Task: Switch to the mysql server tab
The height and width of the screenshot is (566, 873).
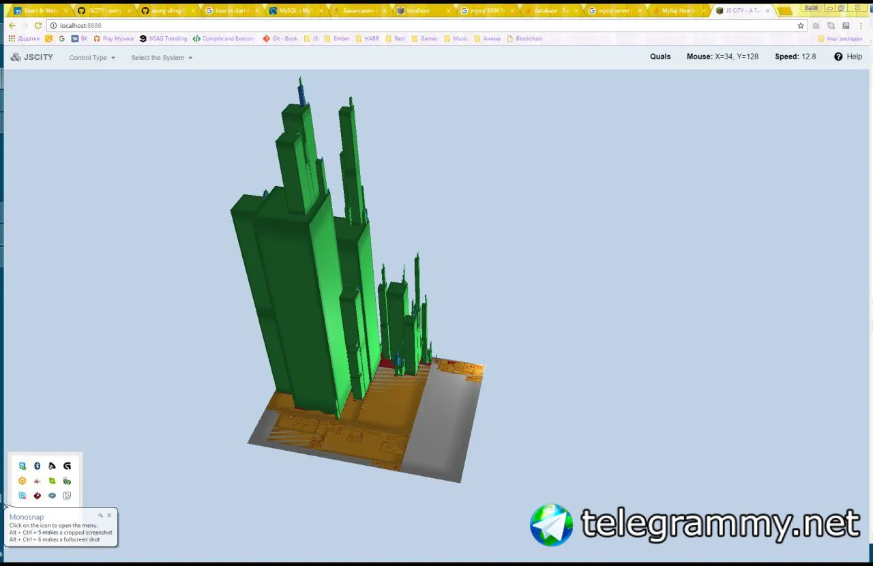Action: point(614,11)
